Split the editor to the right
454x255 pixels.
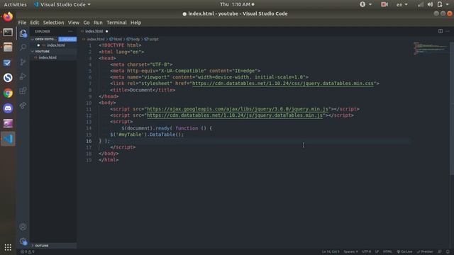(x=441, y=31)
